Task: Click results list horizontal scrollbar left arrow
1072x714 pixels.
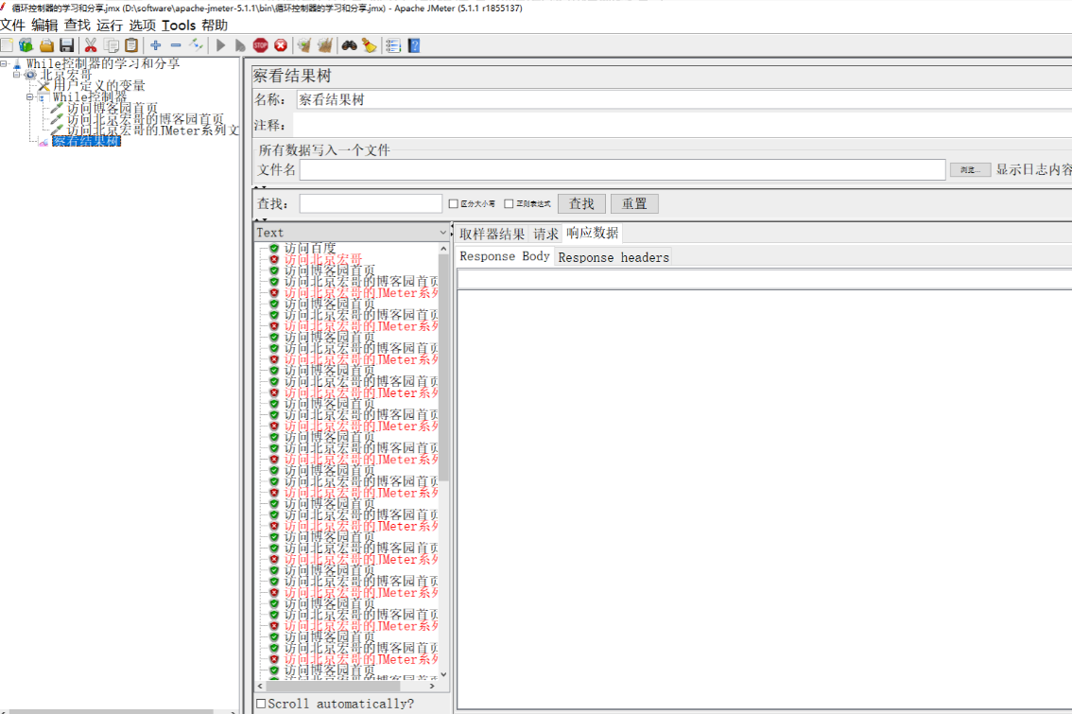Action: click(260, 686)
